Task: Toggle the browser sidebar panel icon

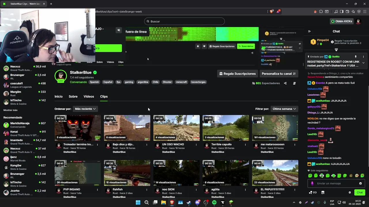Action: coord(342,11)
